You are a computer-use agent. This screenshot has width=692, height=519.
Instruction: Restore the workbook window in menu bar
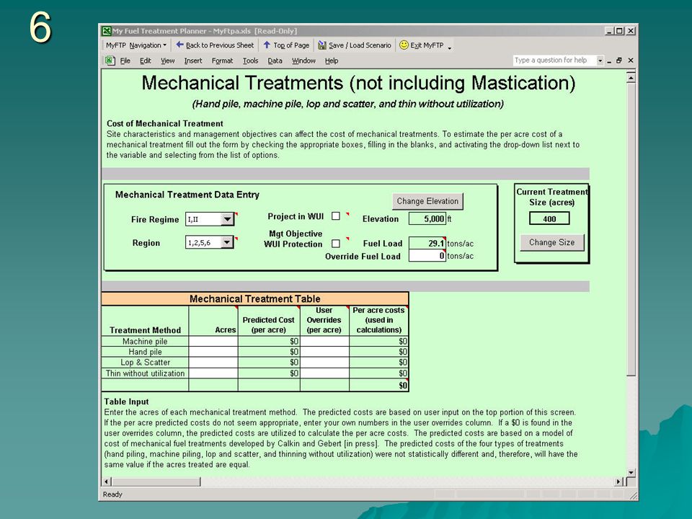point(619,61)
